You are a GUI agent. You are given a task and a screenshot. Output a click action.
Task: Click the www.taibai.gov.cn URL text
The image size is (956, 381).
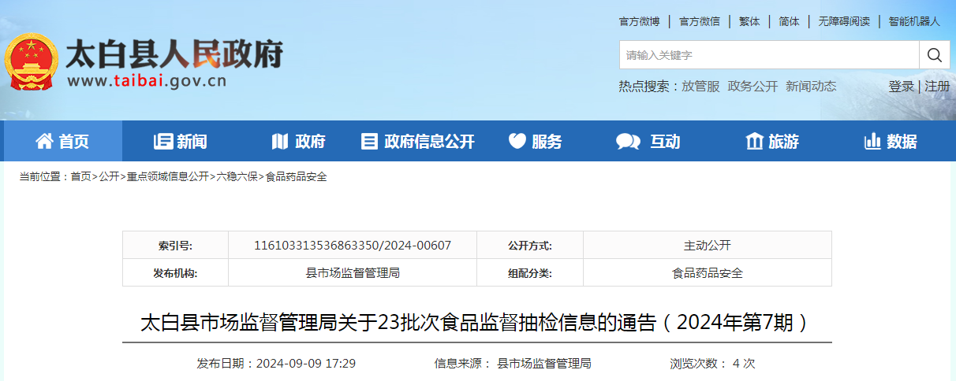(148, 81)
